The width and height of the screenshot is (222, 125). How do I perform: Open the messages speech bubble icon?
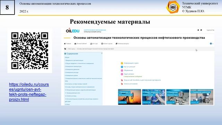[201, 30]
